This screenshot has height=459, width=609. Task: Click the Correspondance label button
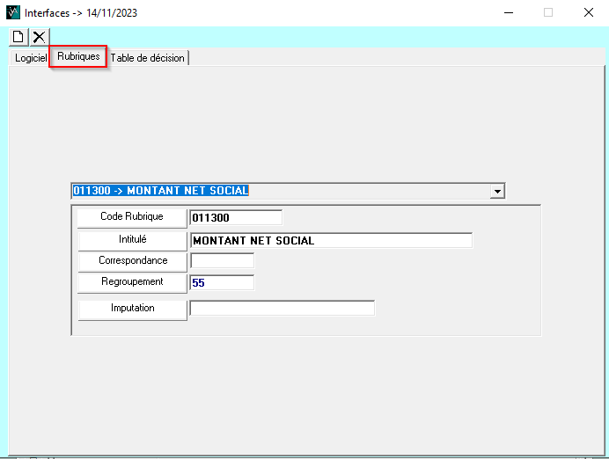[132, 261]
